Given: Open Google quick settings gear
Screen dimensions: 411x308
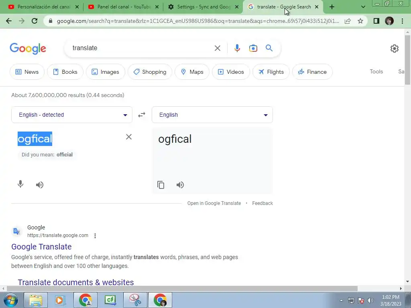Looking at the screenshot, I should click(395, 49).
